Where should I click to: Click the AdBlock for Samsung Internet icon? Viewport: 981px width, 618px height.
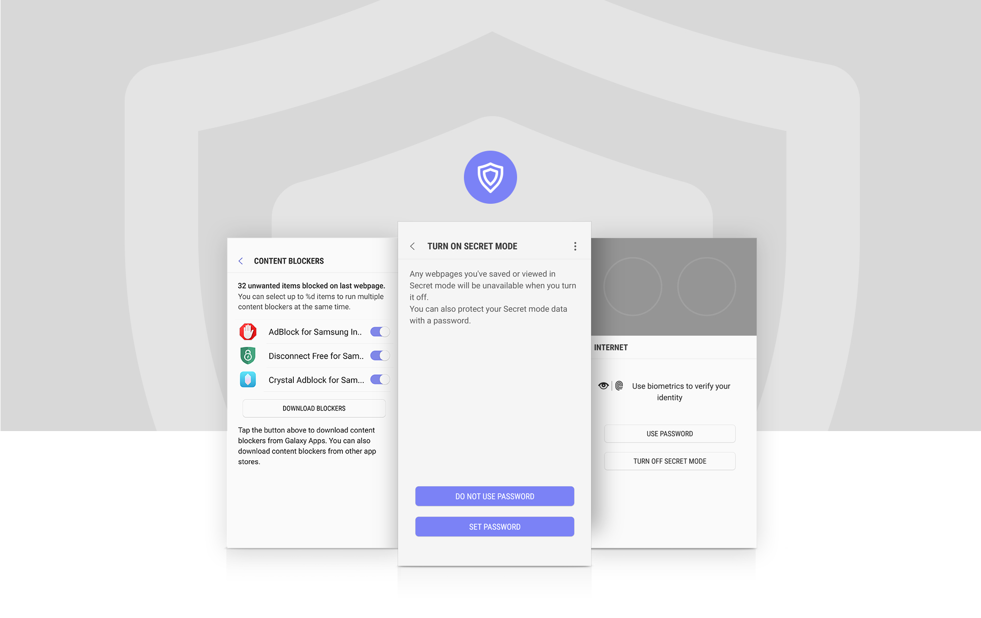click(247, 330)
